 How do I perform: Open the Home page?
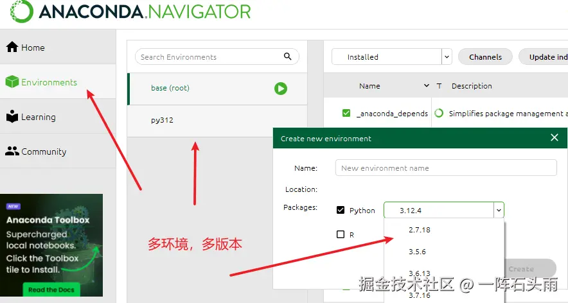click(58, 48)
